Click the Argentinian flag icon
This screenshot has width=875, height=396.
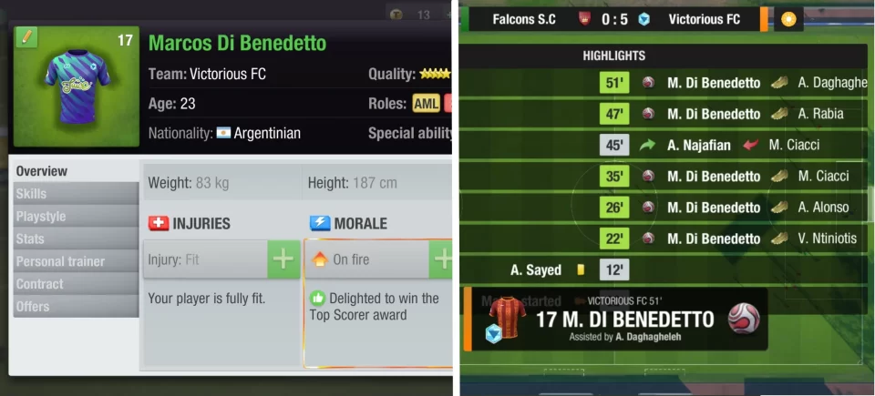click(x=223, y=133)
